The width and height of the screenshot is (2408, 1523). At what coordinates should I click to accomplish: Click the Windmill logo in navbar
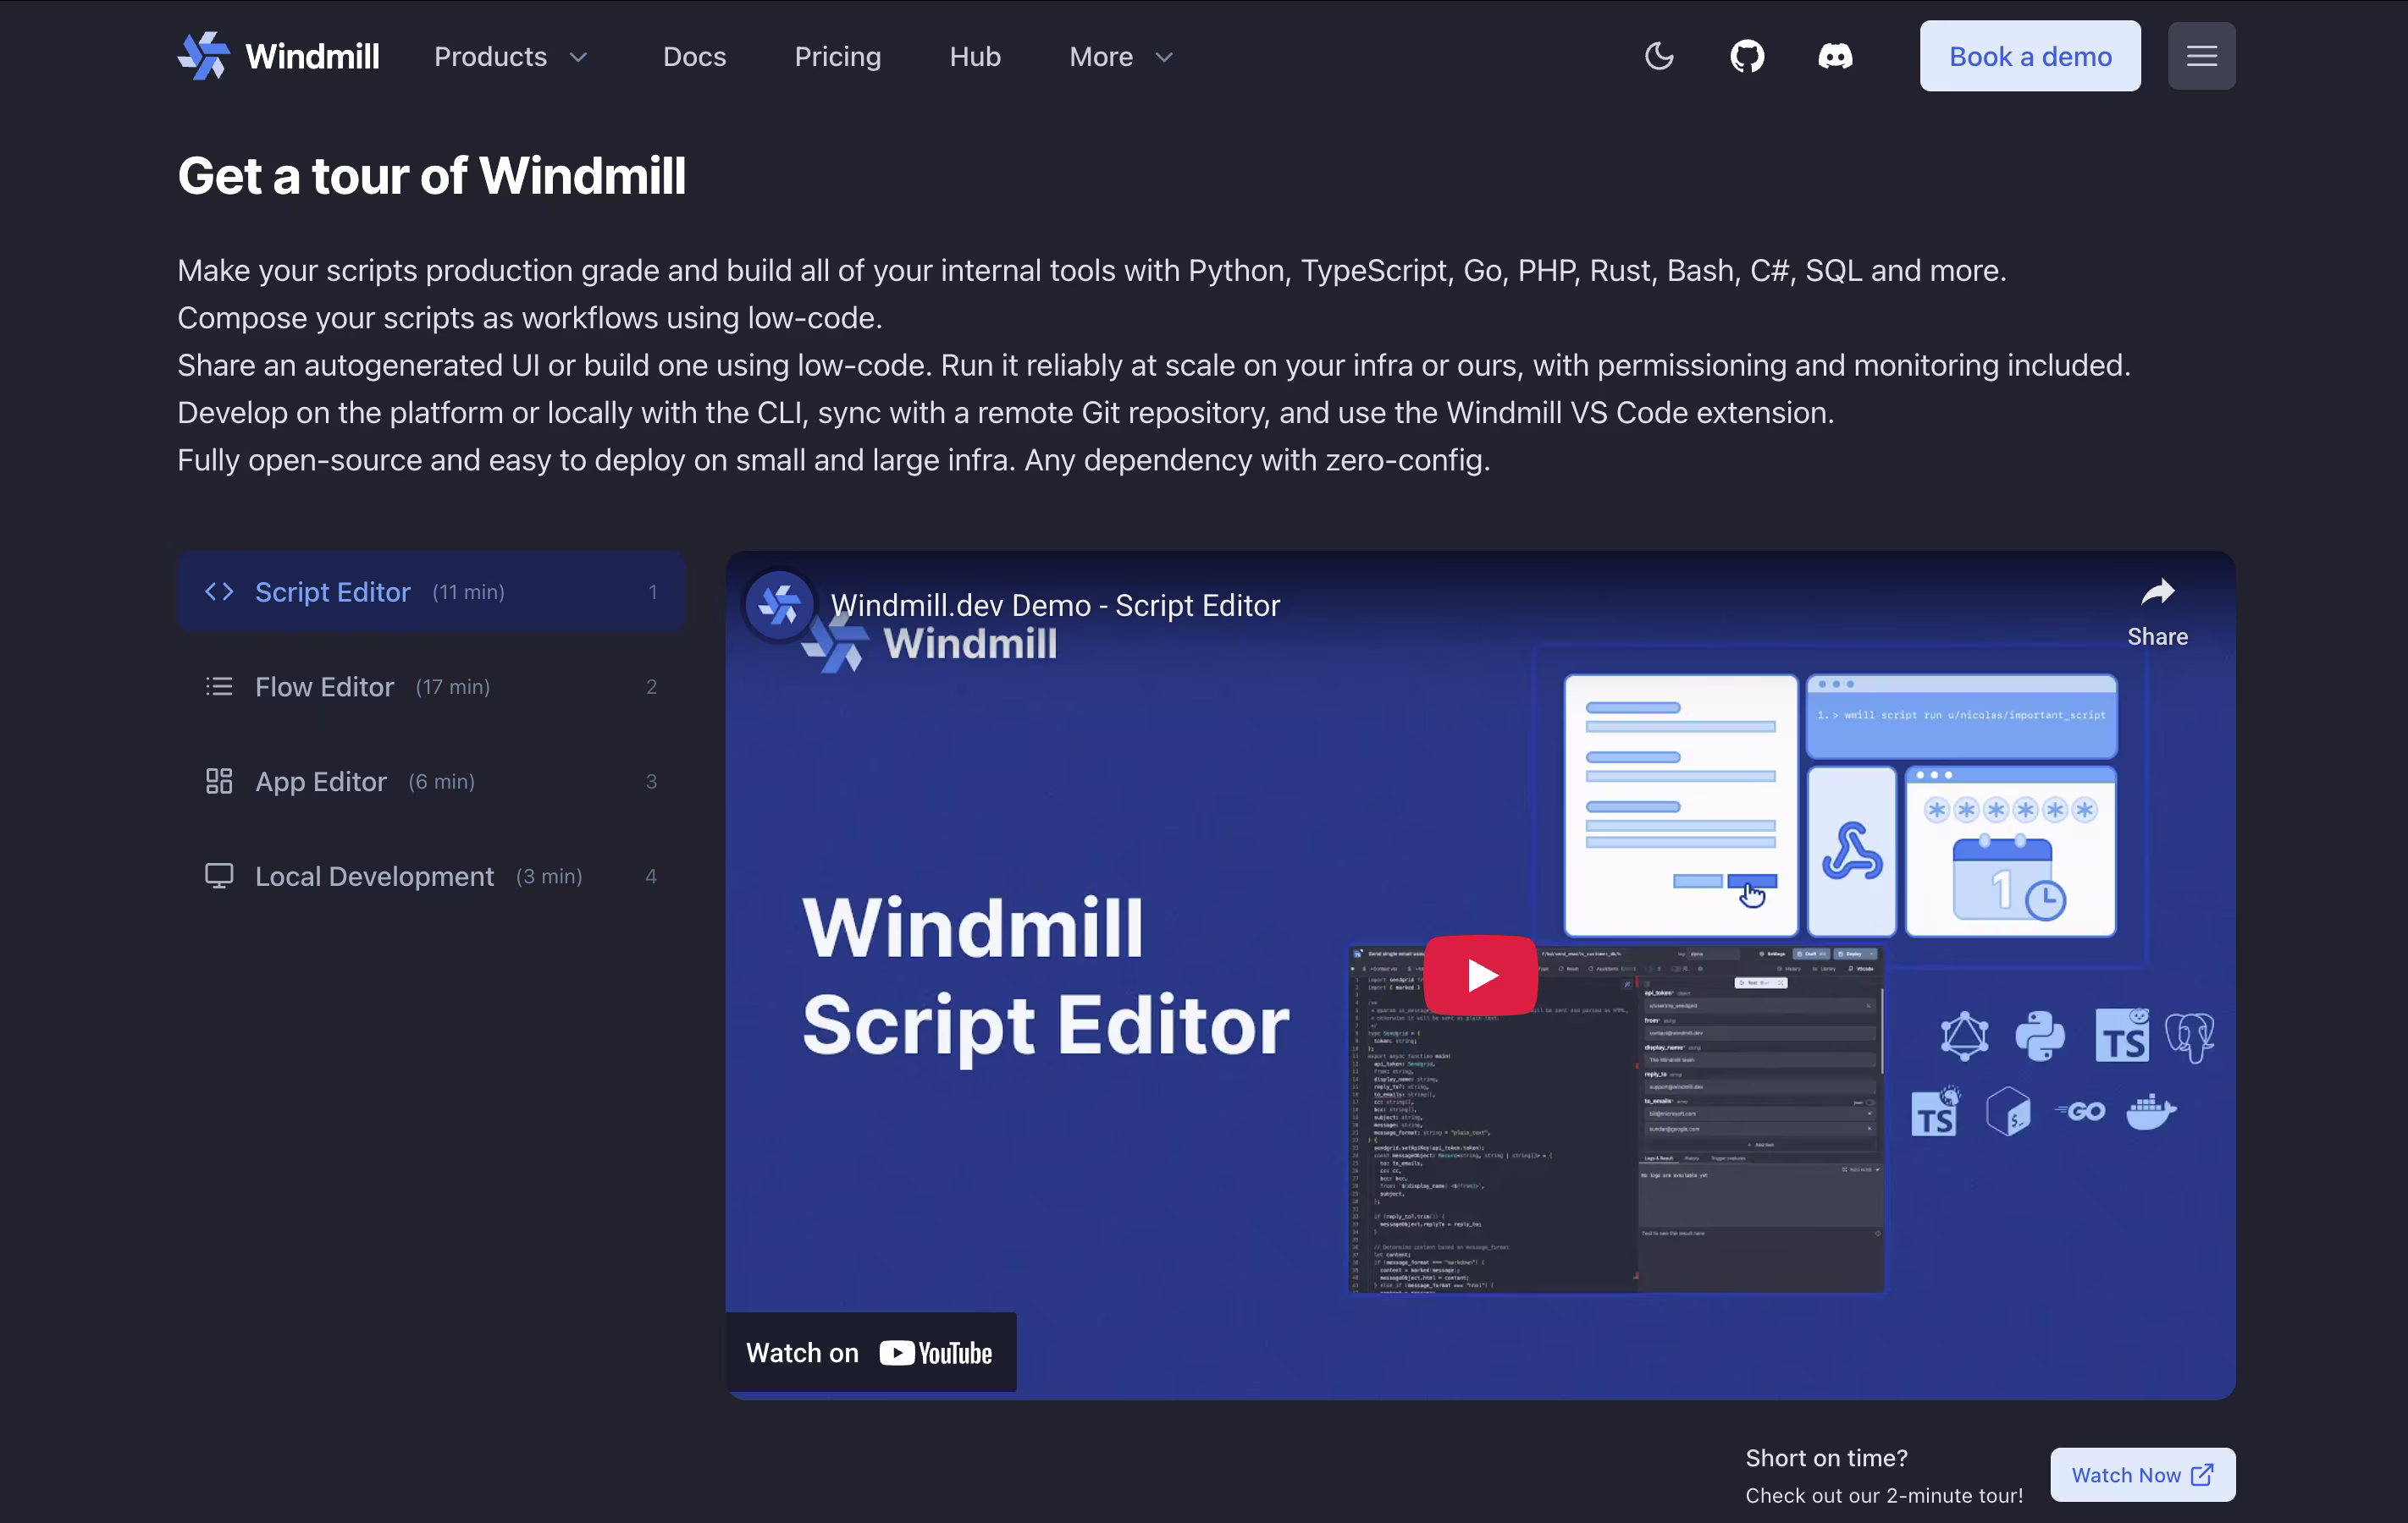pos(278,56)
